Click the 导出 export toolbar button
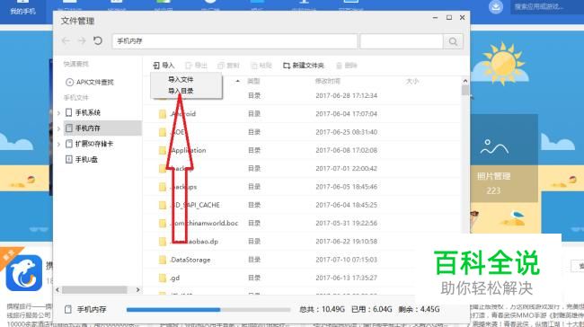The width and height of the screenshot is (584, 327). 196,66
